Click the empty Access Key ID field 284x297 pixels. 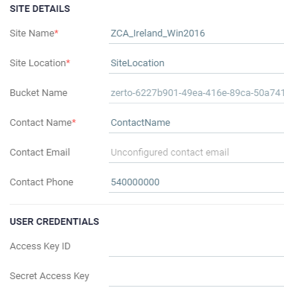(196, 246)
